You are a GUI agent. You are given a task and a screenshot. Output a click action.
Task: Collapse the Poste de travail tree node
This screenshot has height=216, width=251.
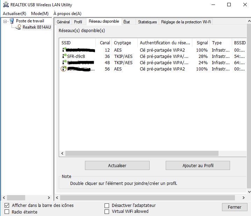pyautogui.click(x=5, y=21)
